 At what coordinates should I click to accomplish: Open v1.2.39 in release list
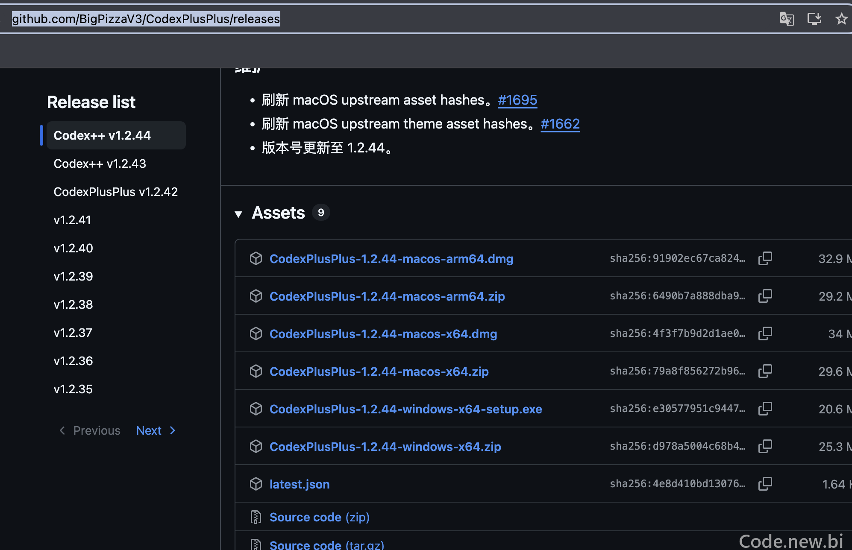coord(73,276)
